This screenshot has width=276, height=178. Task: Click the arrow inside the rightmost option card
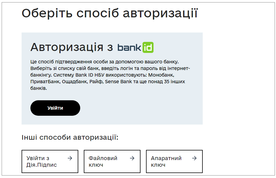click(194, 158)
